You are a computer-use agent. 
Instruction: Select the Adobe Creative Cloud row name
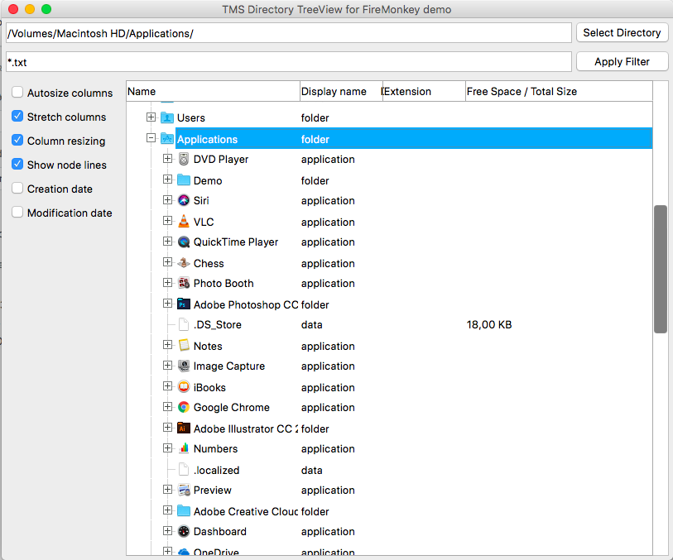[246, 511]
